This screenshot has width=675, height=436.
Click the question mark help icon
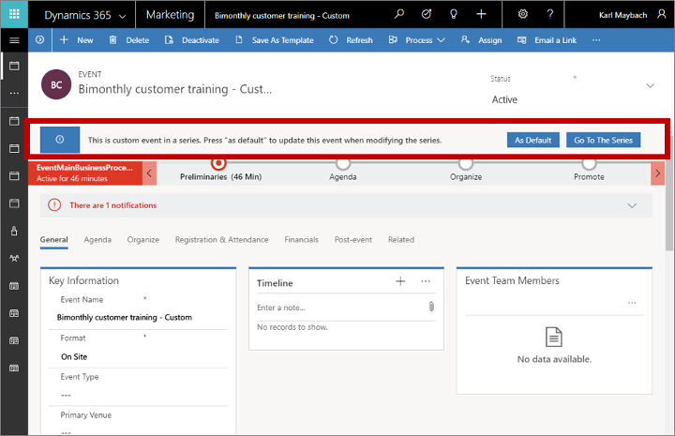point(549,14)
